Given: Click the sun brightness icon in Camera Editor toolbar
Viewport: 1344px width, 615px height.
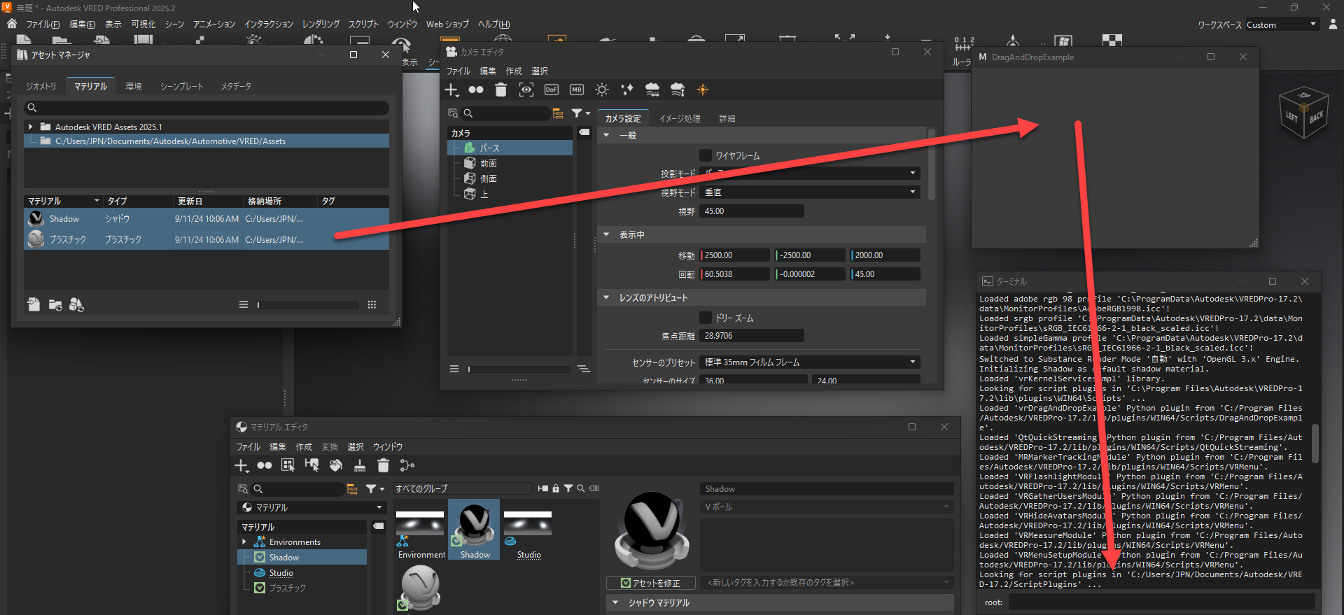Looking at the screenshot, I should tap(602, 90).
